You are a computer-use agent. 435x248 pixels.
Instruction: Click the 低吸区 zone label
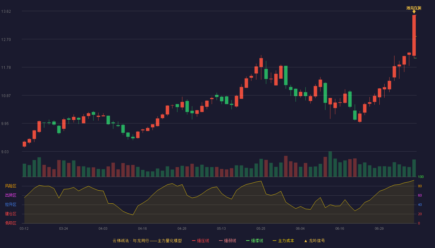click(x=11, y=223)
